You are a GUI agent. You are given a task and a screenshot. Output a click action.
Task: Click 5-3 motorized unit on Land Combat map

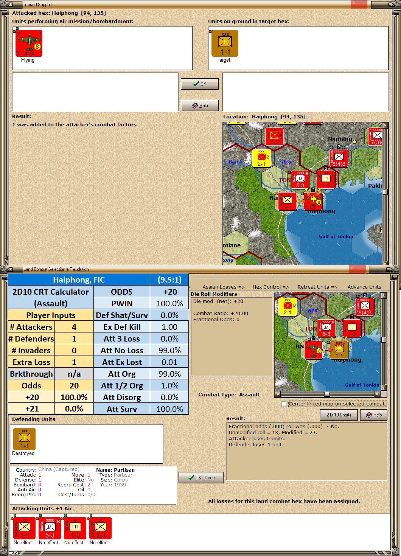click(x=326, y=328)
